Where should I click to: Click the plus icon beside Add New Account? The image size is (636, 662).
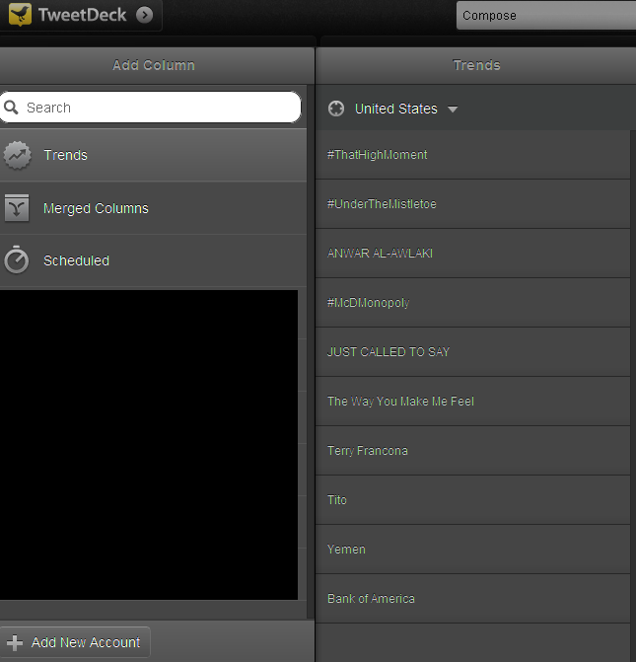[15, 642]
